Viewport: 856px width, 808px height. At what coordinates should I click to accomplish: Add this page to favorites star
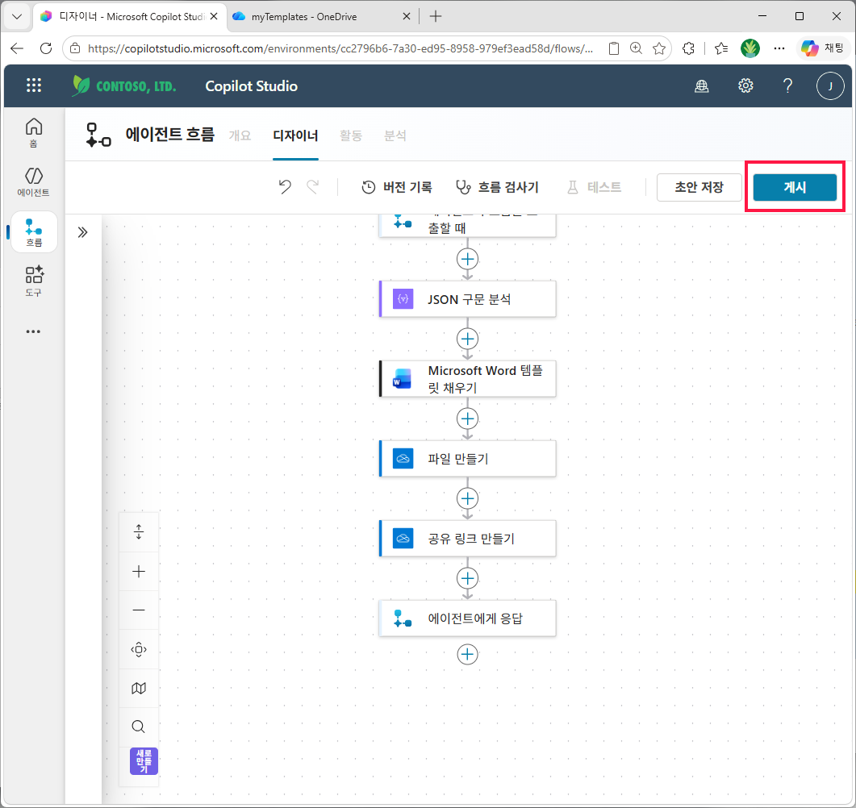coord(659,48)
